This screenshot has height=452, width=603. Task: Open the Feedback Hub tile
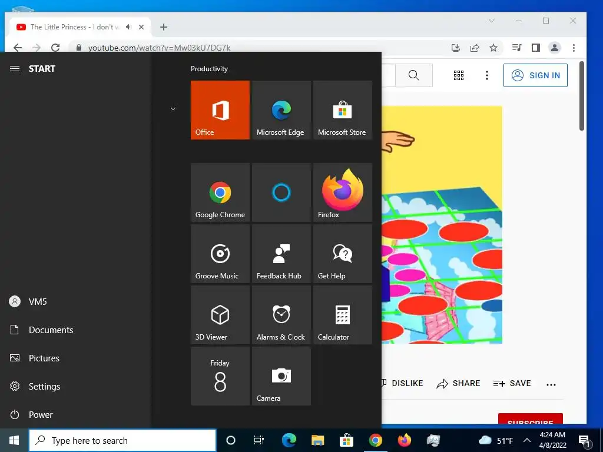(x=281, y=254)
